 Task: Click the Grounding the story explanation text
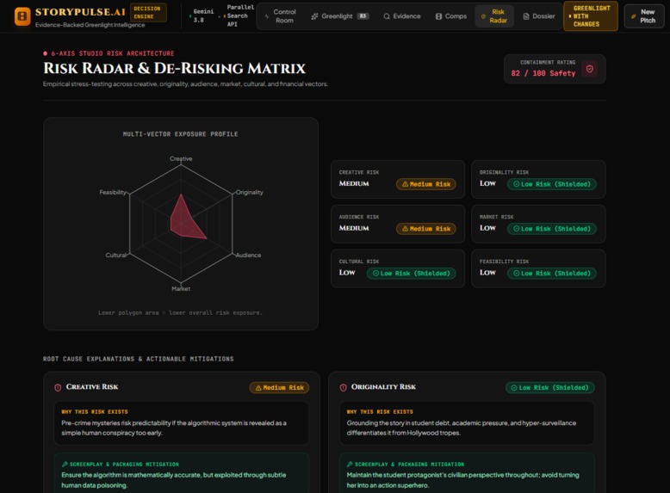pyautogui.click(x=462, y=428)
